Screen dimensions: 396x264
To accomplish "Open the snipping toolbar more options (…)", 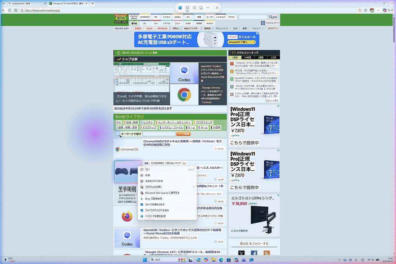I will 208,7.
